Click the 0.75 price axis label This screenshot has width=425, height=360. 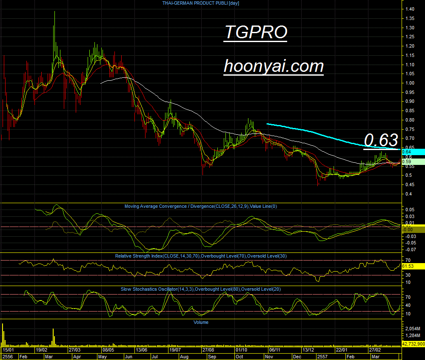pyautogui.click(x=410, y=130)
